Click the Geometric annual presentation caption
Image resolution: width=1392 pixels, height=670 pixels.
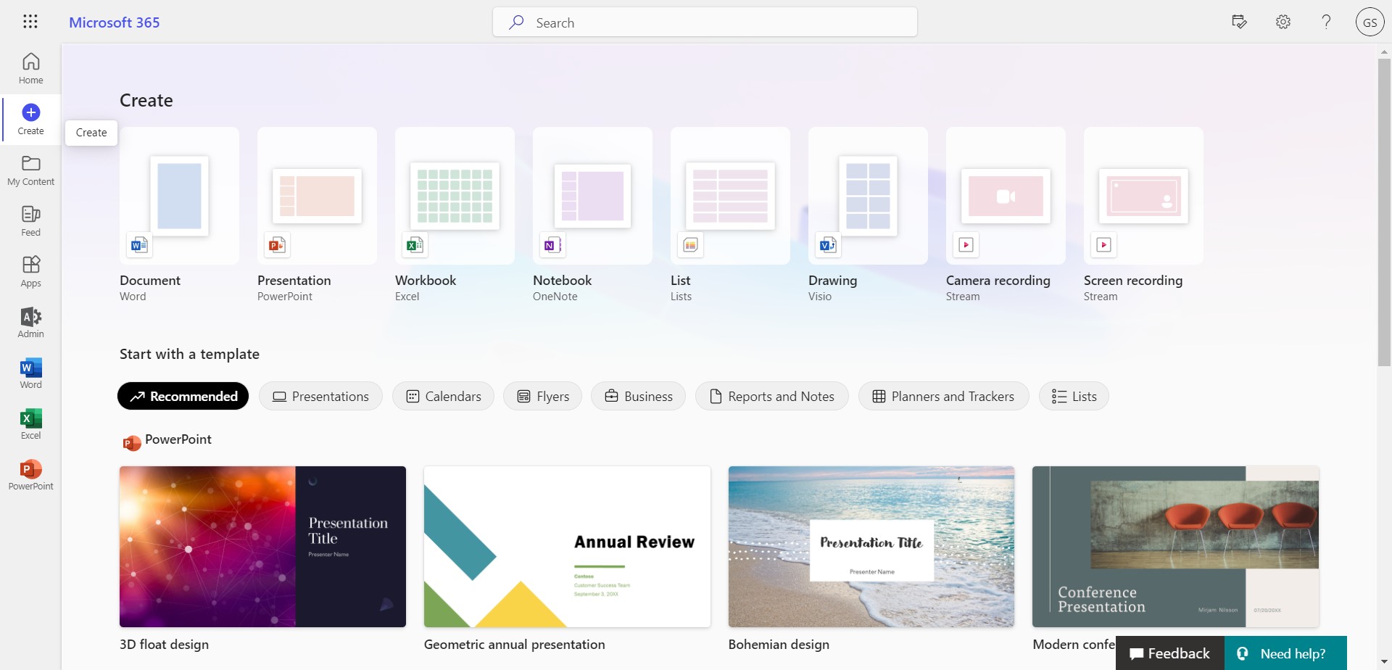514,645
